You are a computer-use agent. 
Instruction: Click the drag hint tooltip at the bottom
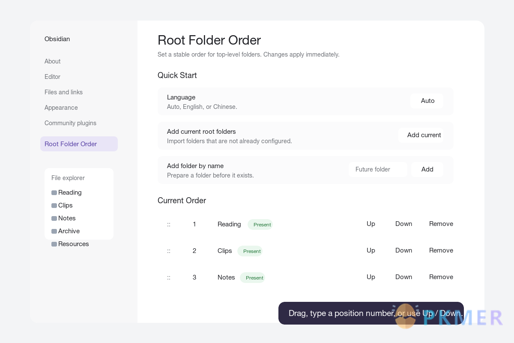[371, 313]
